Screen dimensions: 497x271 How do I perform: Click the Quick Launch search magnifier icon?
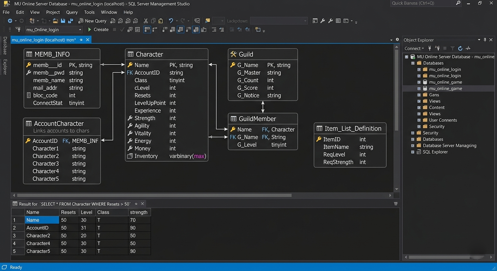pyautogui.click(x=458, y=3)
